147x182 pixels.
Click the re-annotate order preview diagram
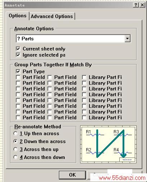pos(108,144)
